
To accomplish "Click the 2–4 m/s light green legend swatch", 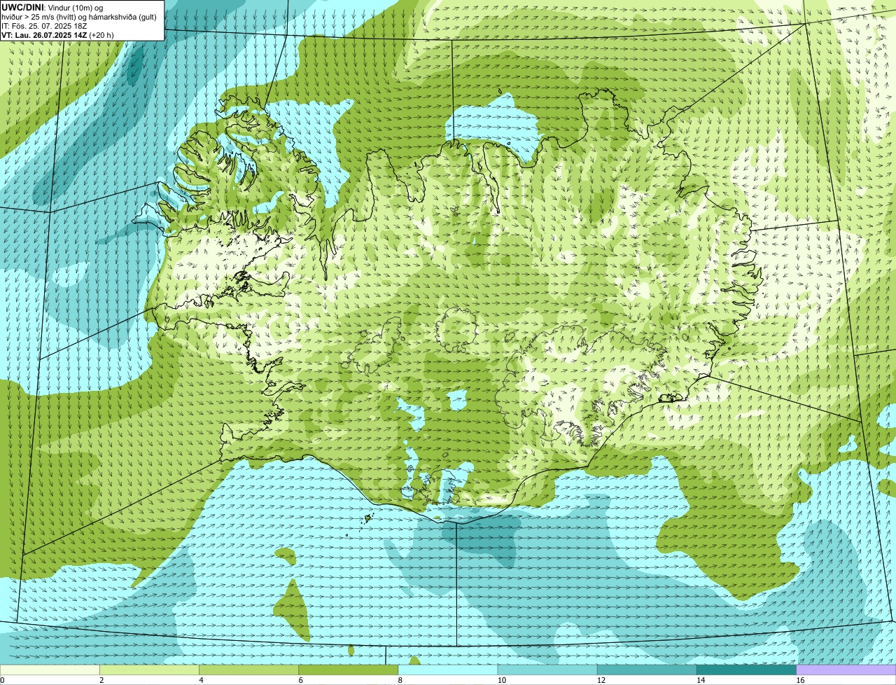I will [149, 670].
